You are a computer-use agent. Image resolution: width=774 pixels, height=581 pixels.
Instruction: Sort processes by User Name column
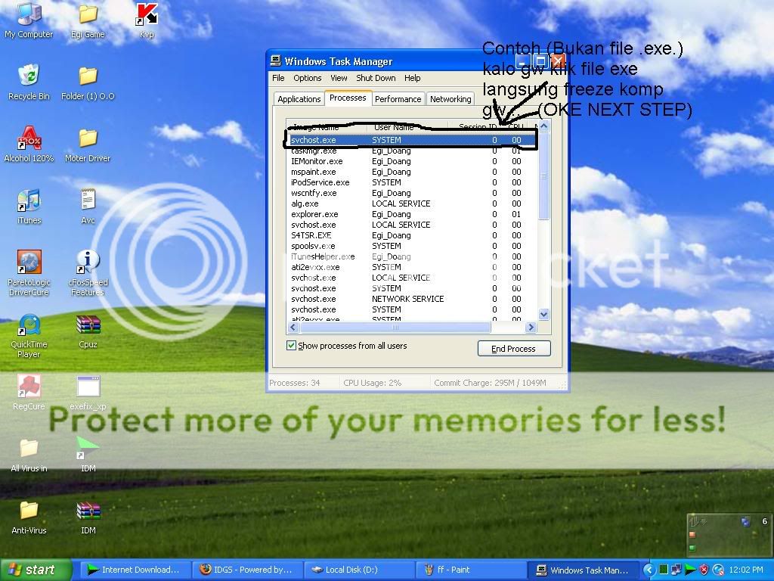point(407,127)
